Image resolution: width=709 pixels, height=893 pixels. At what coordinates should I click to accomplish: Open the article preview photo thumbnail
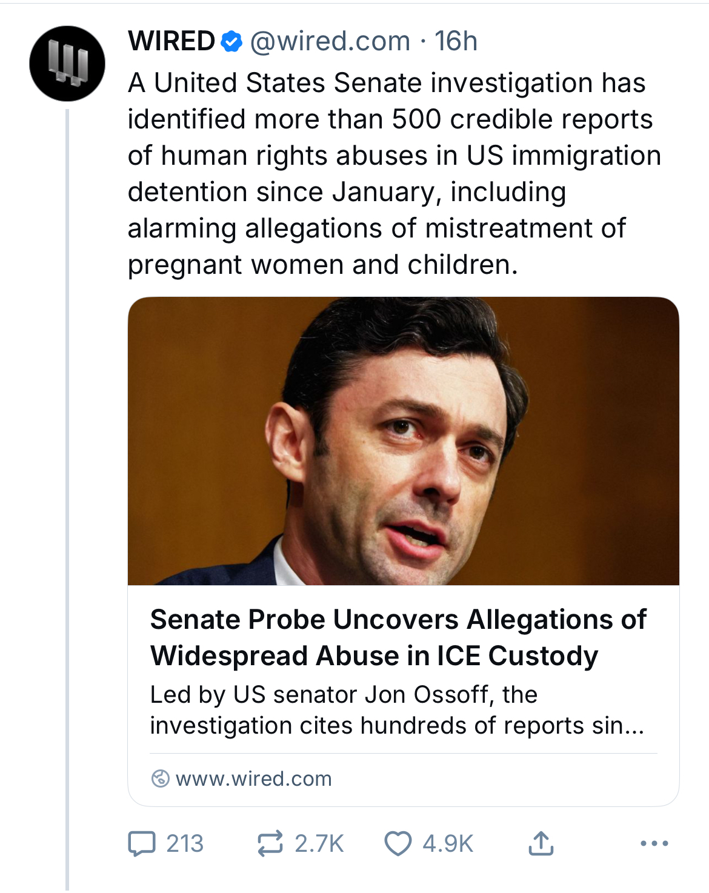[403, 441]
